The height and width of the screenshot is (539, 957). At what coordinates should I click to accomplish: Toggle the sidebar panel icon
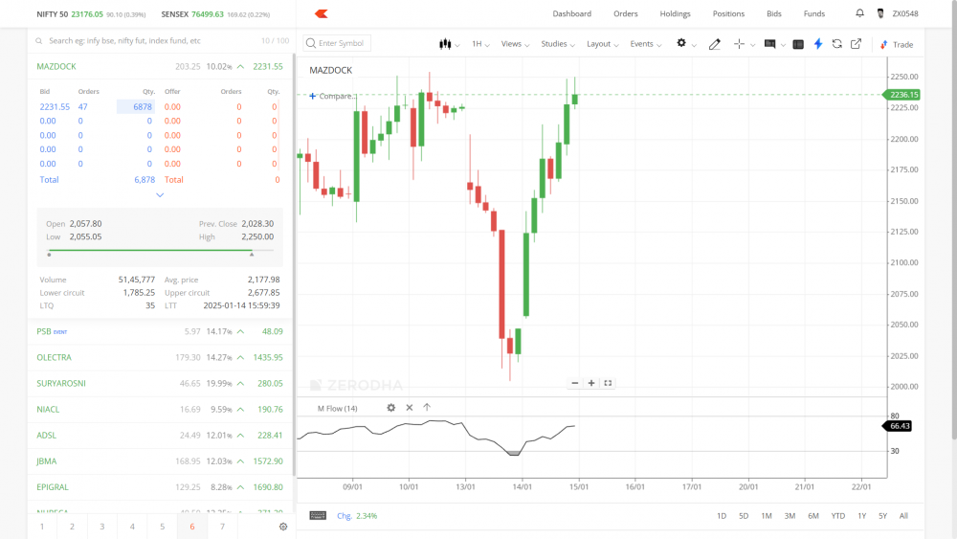coord(798,44)
